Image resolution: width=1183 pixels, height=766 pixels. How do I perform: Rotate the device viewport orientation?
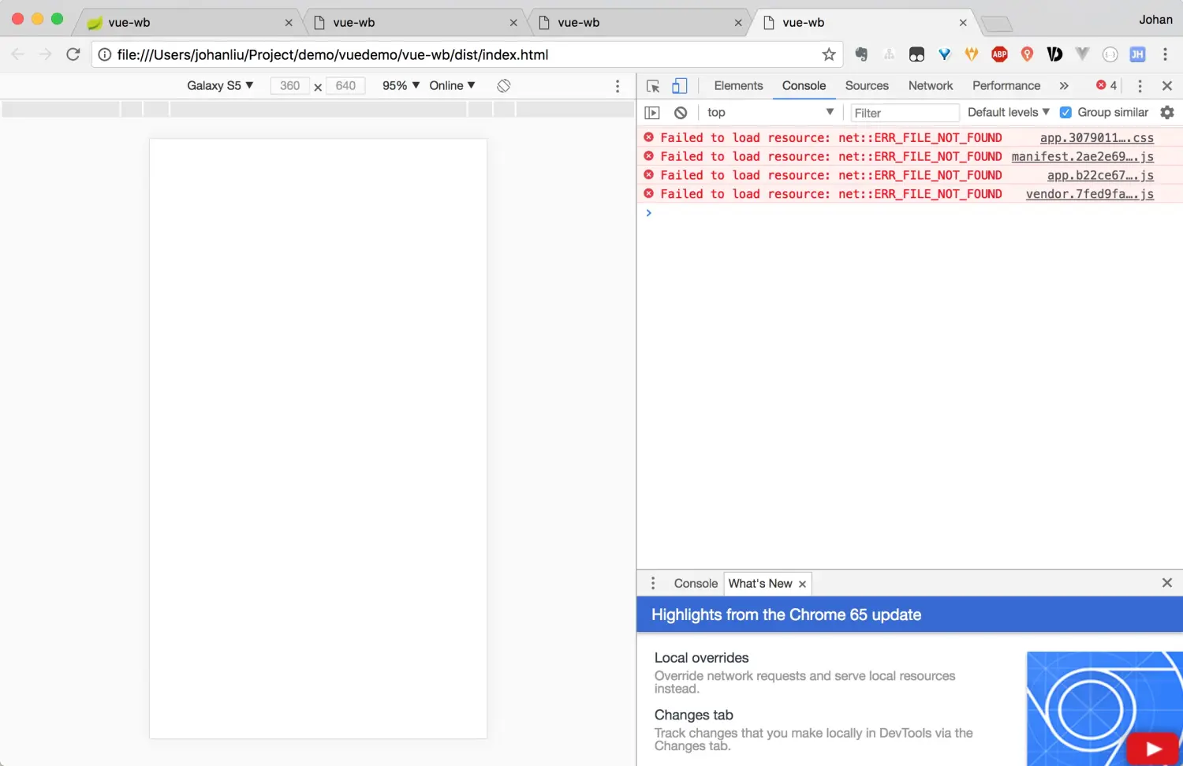coord(504,85)
